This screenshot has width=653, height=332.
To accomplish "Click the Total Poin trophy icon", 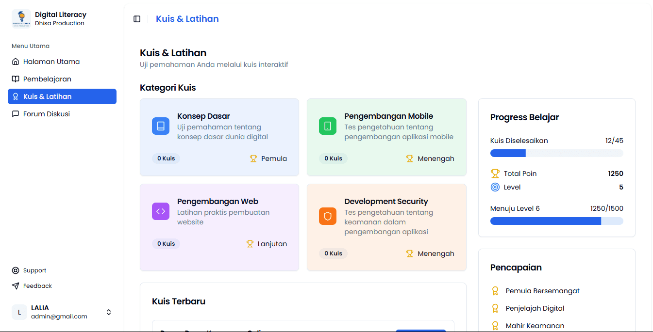I will pos(495,174).
